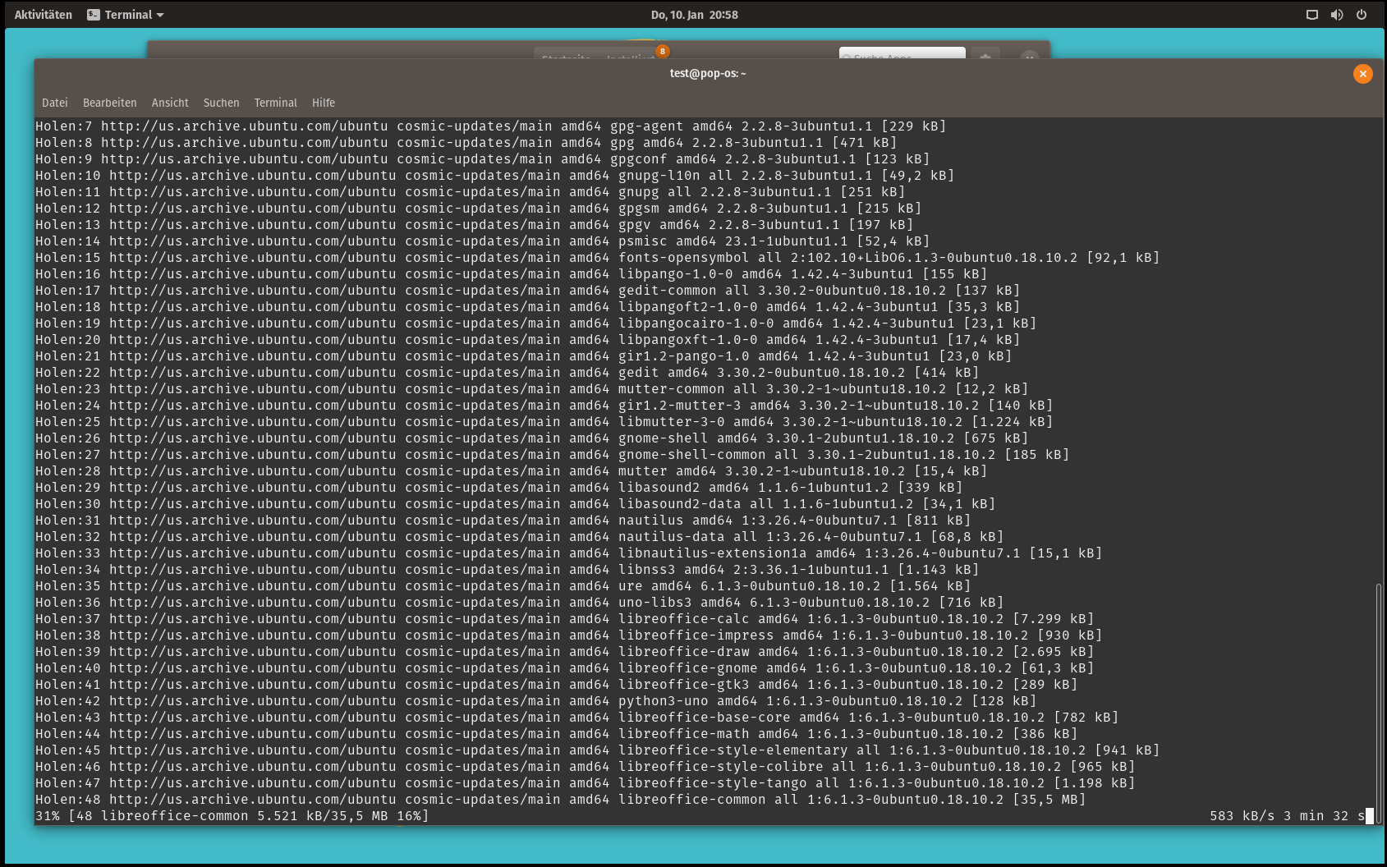Click the gear icon in background window
The width and height of the screenshot is (1387, 867).
click(x=985, y=55)
